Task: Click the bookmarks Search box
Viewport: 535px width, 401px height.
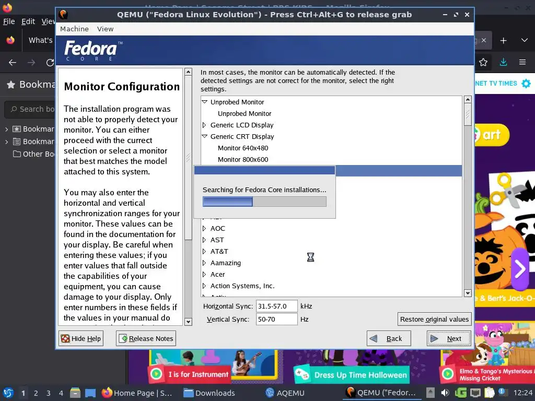Action: point(30,109)
